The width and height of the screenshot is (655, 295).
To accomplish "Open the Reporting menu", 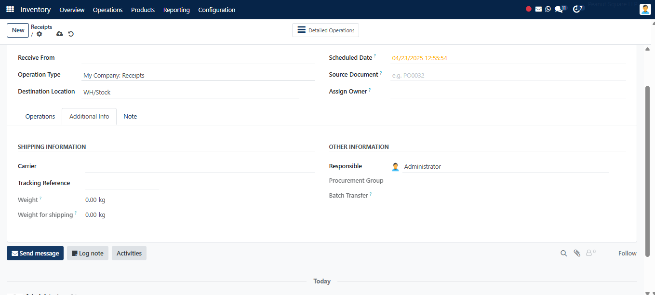I will point(176,10).
